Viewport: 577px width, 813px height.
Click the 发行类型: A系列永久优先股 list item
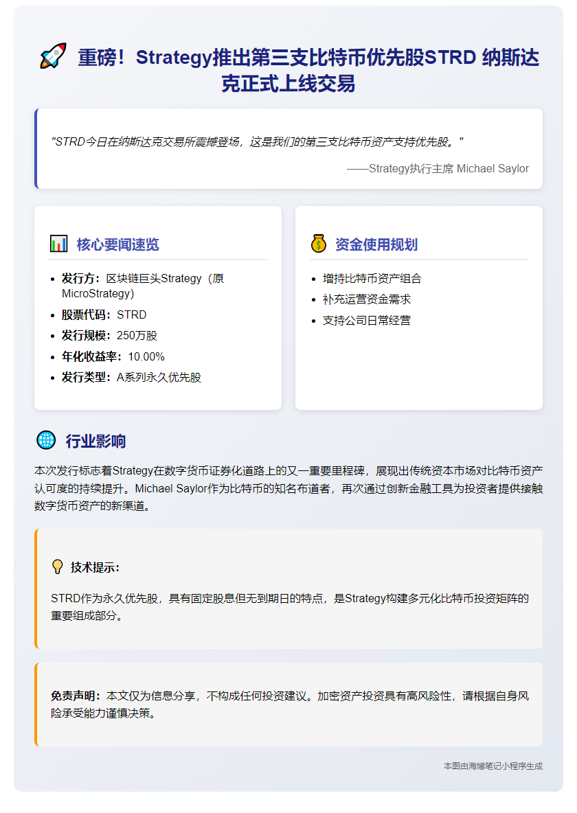(131, 378)
